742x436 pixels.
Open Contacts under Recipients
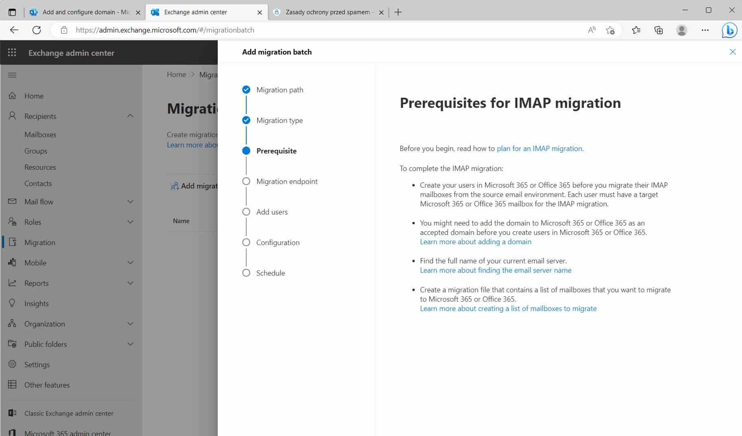[38, 183]
